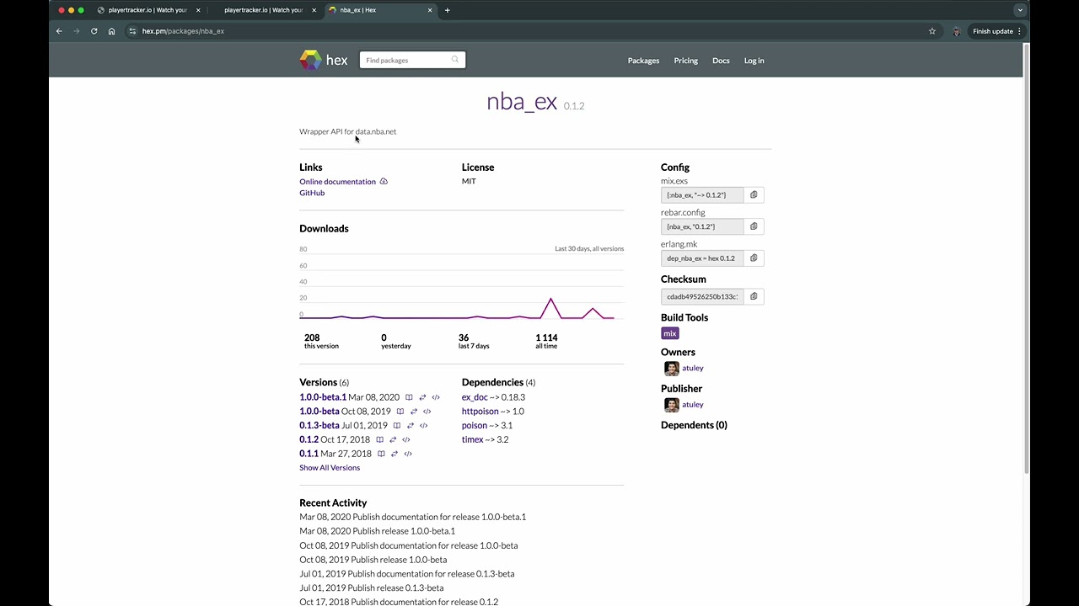This screenshot has height=606, width=1079.
Task: Open docs icon for version 0.1.1
Action: tap(381, 454)
